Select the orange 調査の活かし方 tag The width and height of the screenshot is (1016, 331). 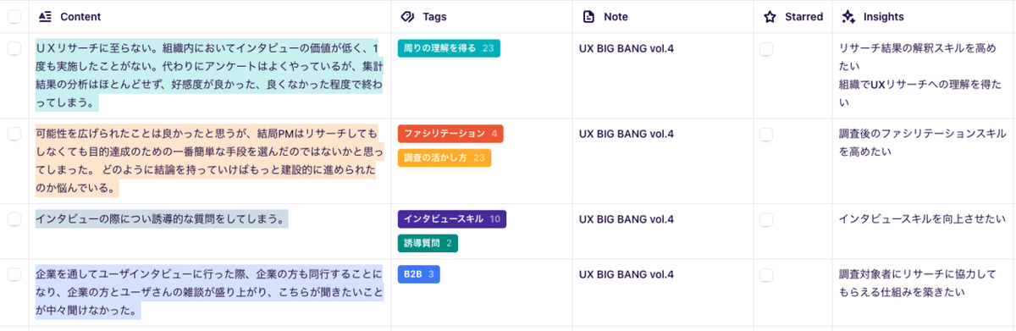(x=444, y=157)
